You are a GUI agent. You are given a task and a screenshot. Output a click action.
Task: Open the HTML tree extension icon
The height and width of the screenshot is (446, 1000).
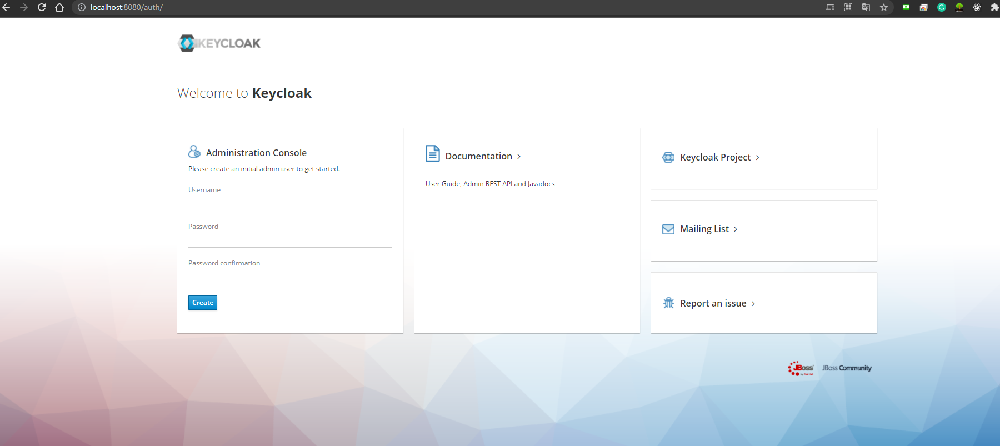(959, 7)
